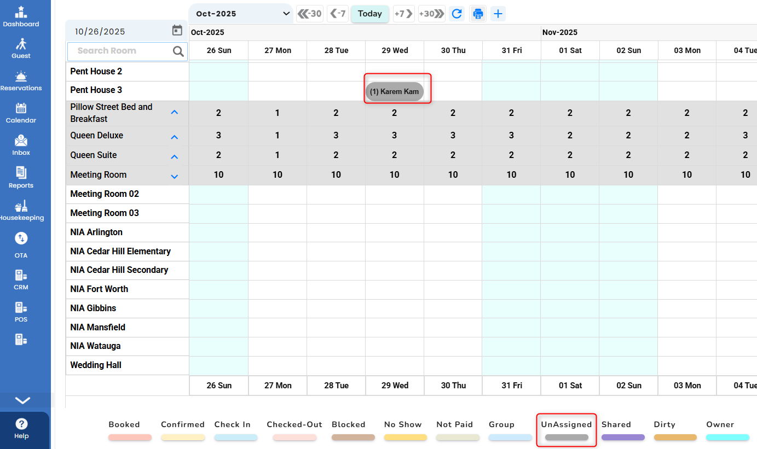Open the Karem Kam reservation block
This screenshot has width=757, height=449.
(394, 92)
